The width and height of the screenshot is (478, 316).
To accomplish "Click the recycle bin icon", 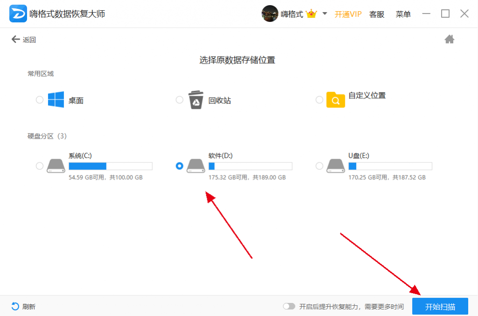I will click(x=196, y=99).
